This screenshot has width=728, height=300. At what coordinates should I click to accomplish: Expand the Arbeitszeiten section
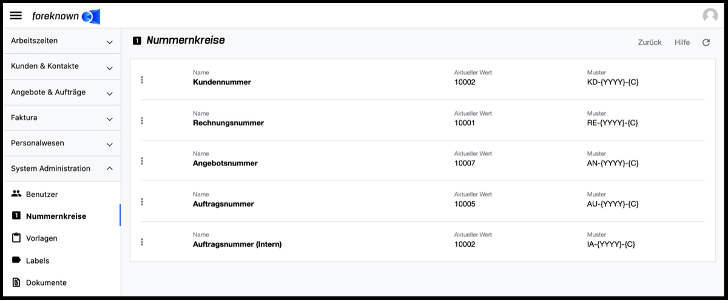point(61,41)
